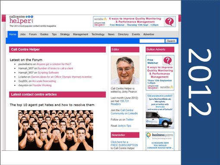Open the Tips navigation item
Image resolution: width=220 pixels, height=165 pixels.
[54, 34]
